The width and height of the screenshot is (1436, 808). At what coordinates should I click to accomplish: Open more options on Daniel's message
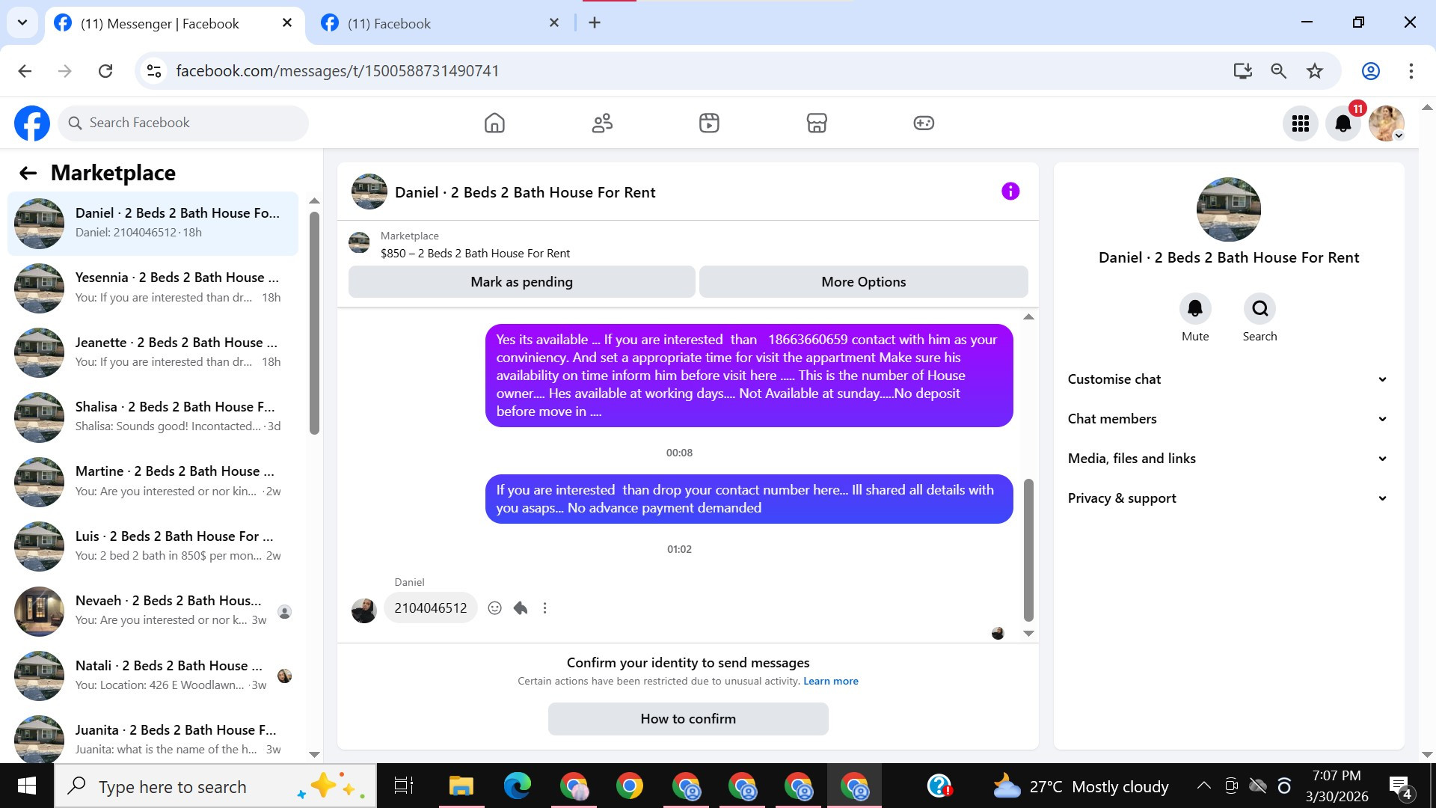[545, 608]
